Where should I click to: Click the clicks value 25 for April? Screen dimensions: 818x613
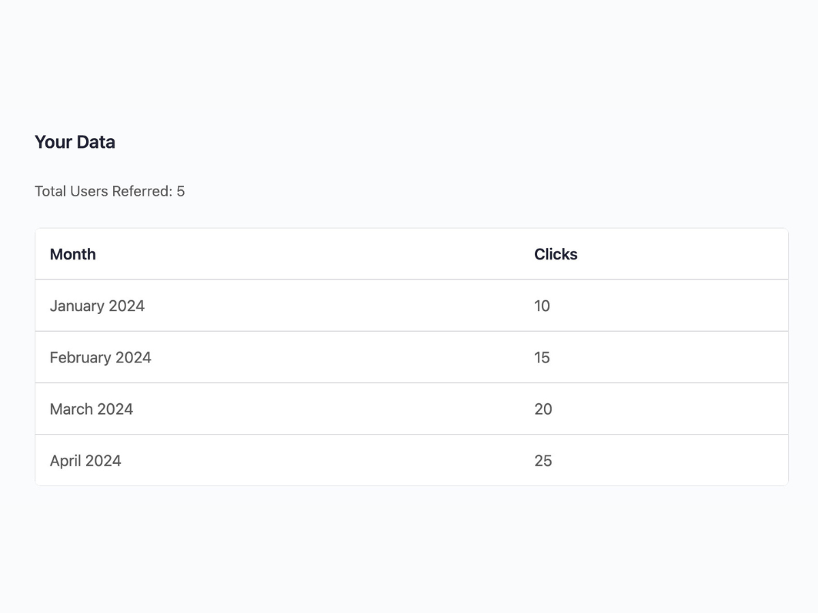pyautogui.click(x=543, y=460)
